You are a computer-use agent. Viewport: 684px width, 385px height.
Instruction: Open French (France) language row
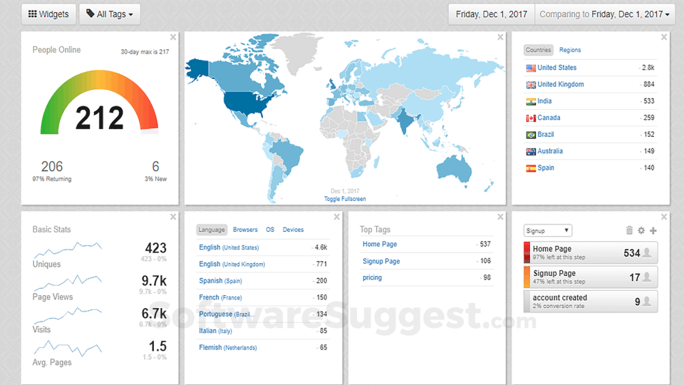click(263, 297)
